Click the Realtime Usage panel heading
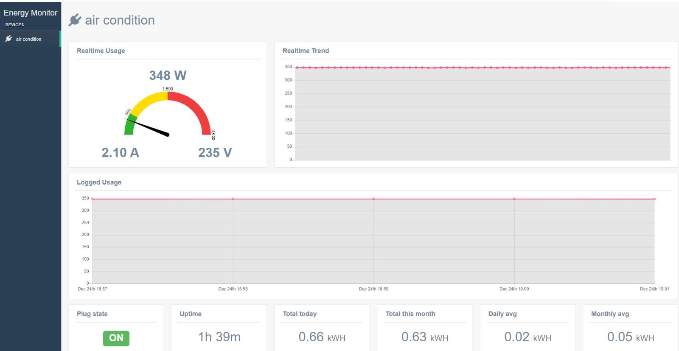Screen dimensions: 679x351 101,51
